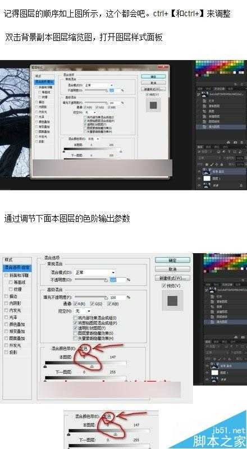The height and width of the screenshot is (449, 247).
Task: Enable Pattern Overlay (图案叠加) in enlarged dialog
Action: pos(6,338)
